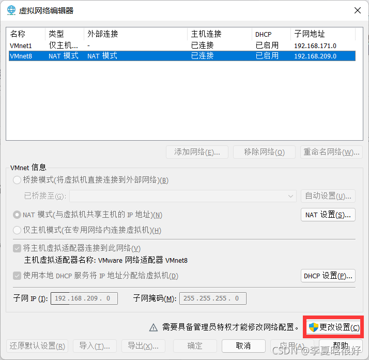Click 导入(T)... button
This screenshot has height=360, width=369.
[95, 346]
